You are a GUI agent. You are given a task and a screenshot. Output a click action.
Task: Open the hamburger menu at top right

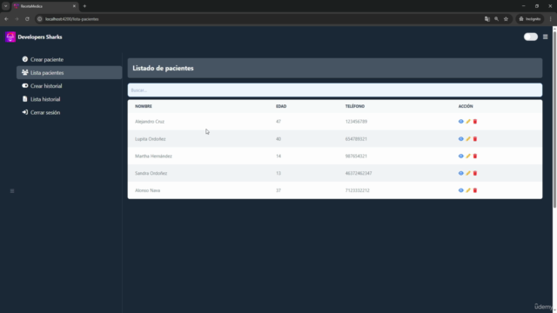click(x=546, y=37)
